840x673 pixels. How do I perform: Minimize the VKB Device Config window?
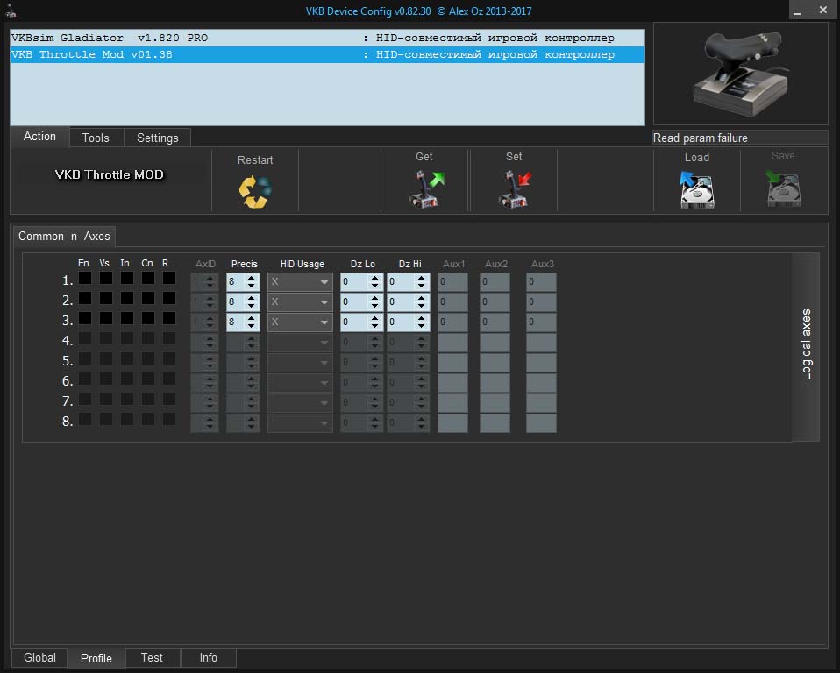[797, 11]
